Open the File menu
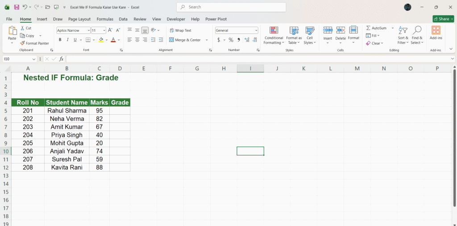This screenshot has height=226, width=457. coord(9,19)
